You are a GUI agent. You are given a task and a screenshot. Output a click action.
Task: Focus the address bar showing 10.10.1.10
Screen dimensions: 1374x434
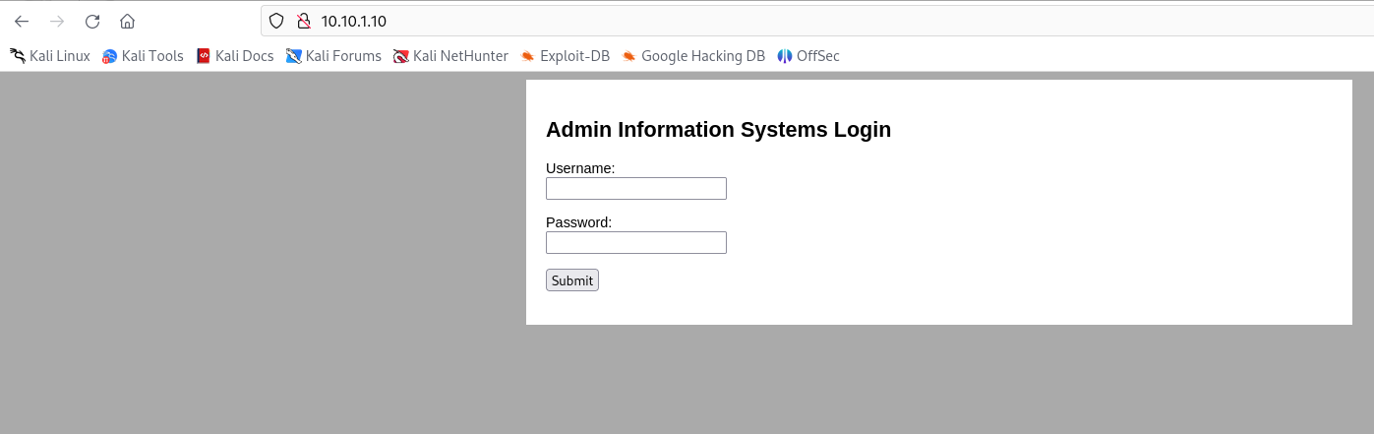click(x=688, y=21)
